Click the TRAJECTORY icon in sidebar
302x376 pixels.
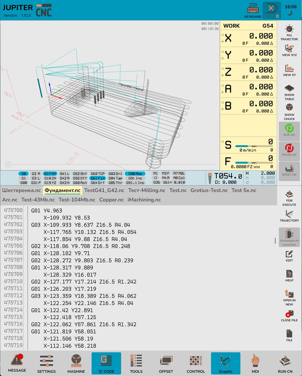(x=289, y=216)
